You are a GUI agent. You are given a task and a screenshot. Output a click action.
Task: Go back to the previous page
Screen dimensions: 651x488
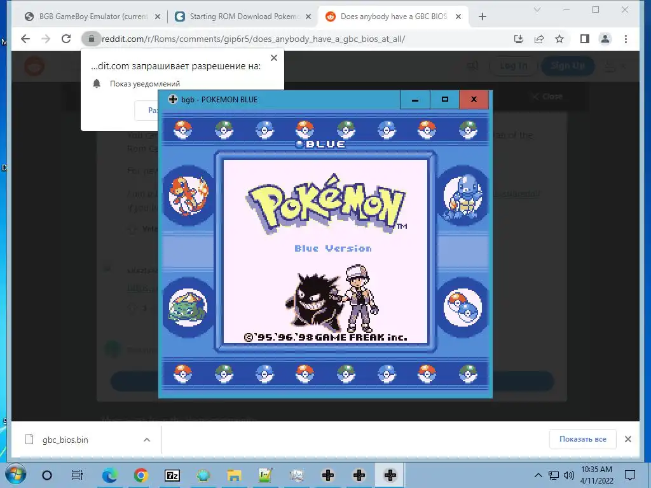(x=25, y=39)
